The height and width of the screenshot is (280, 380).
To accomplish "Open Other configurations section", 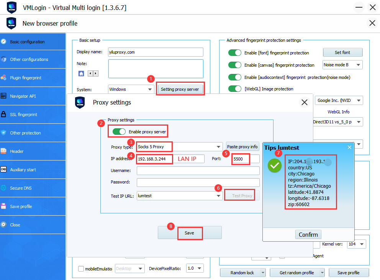I will tap(33, 59).
